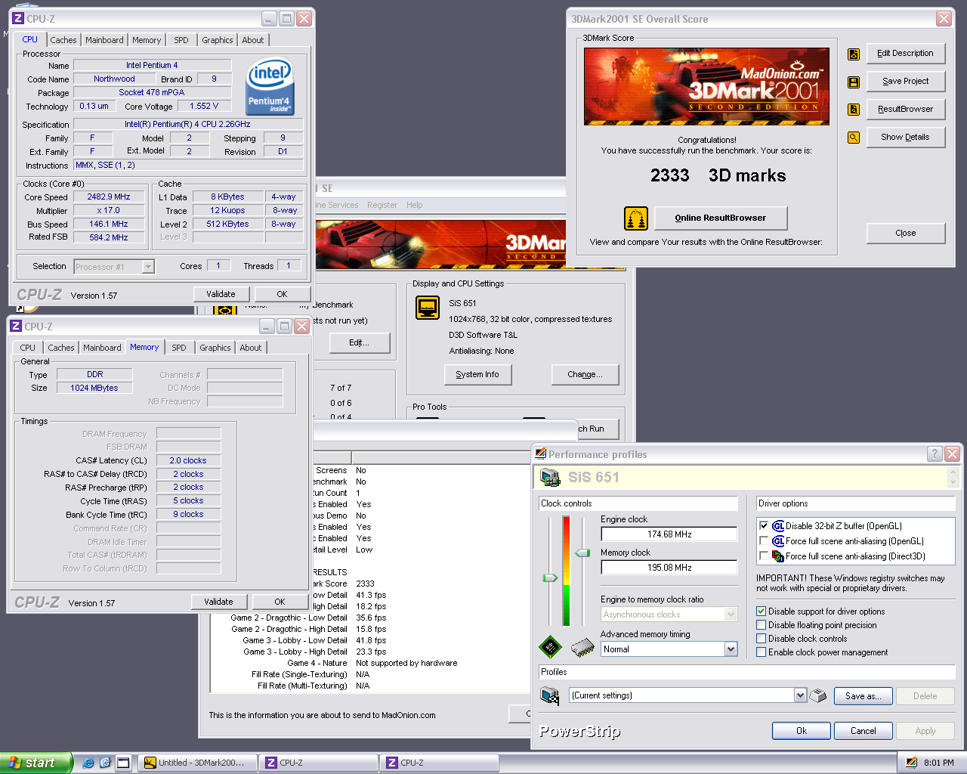Open the About tab in the CPU-Z Memory window
Screen dimensions: 967x774
[x=251, y=348]
